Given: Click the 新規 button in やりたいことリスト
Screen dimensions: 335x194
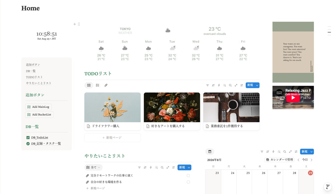Looking at the screenshot, I should coord(182,167).
